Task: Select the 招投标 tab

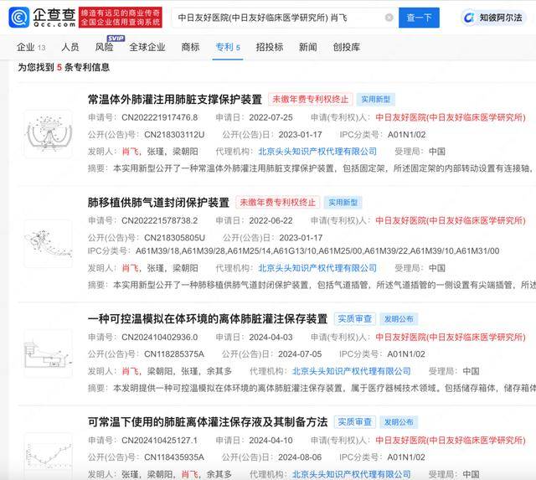Action: (x=270, y=47)
